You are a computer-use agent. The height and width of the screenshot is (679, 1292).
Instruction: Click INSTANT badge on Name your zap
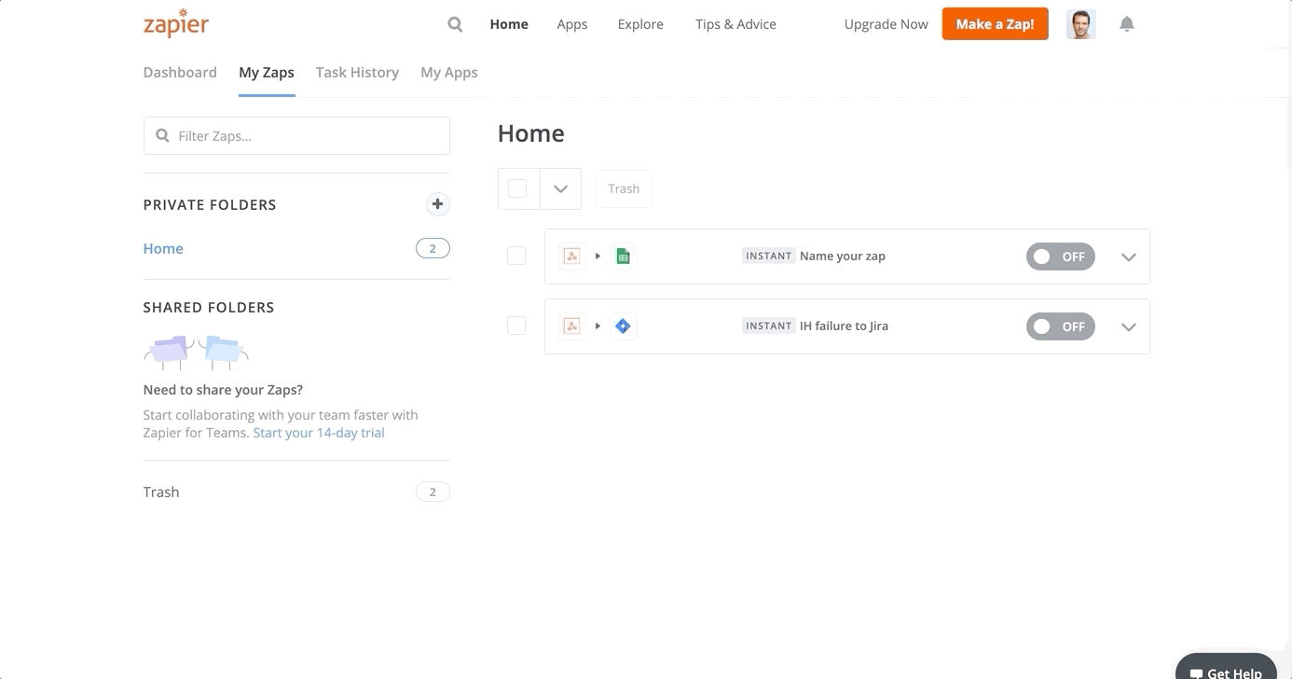tap(769, 256)
